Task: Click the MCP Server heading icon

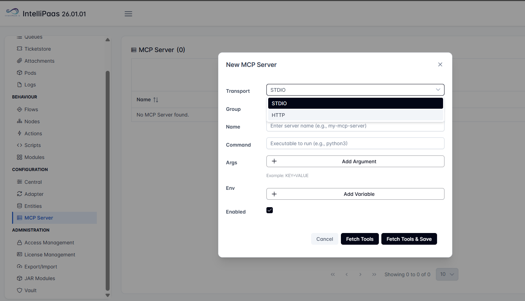Action: (134, 50)
